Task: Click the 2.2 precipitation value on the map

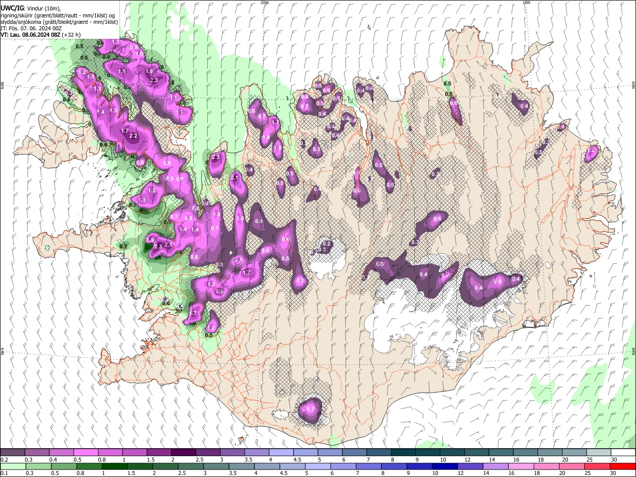Action: [133, 136]
